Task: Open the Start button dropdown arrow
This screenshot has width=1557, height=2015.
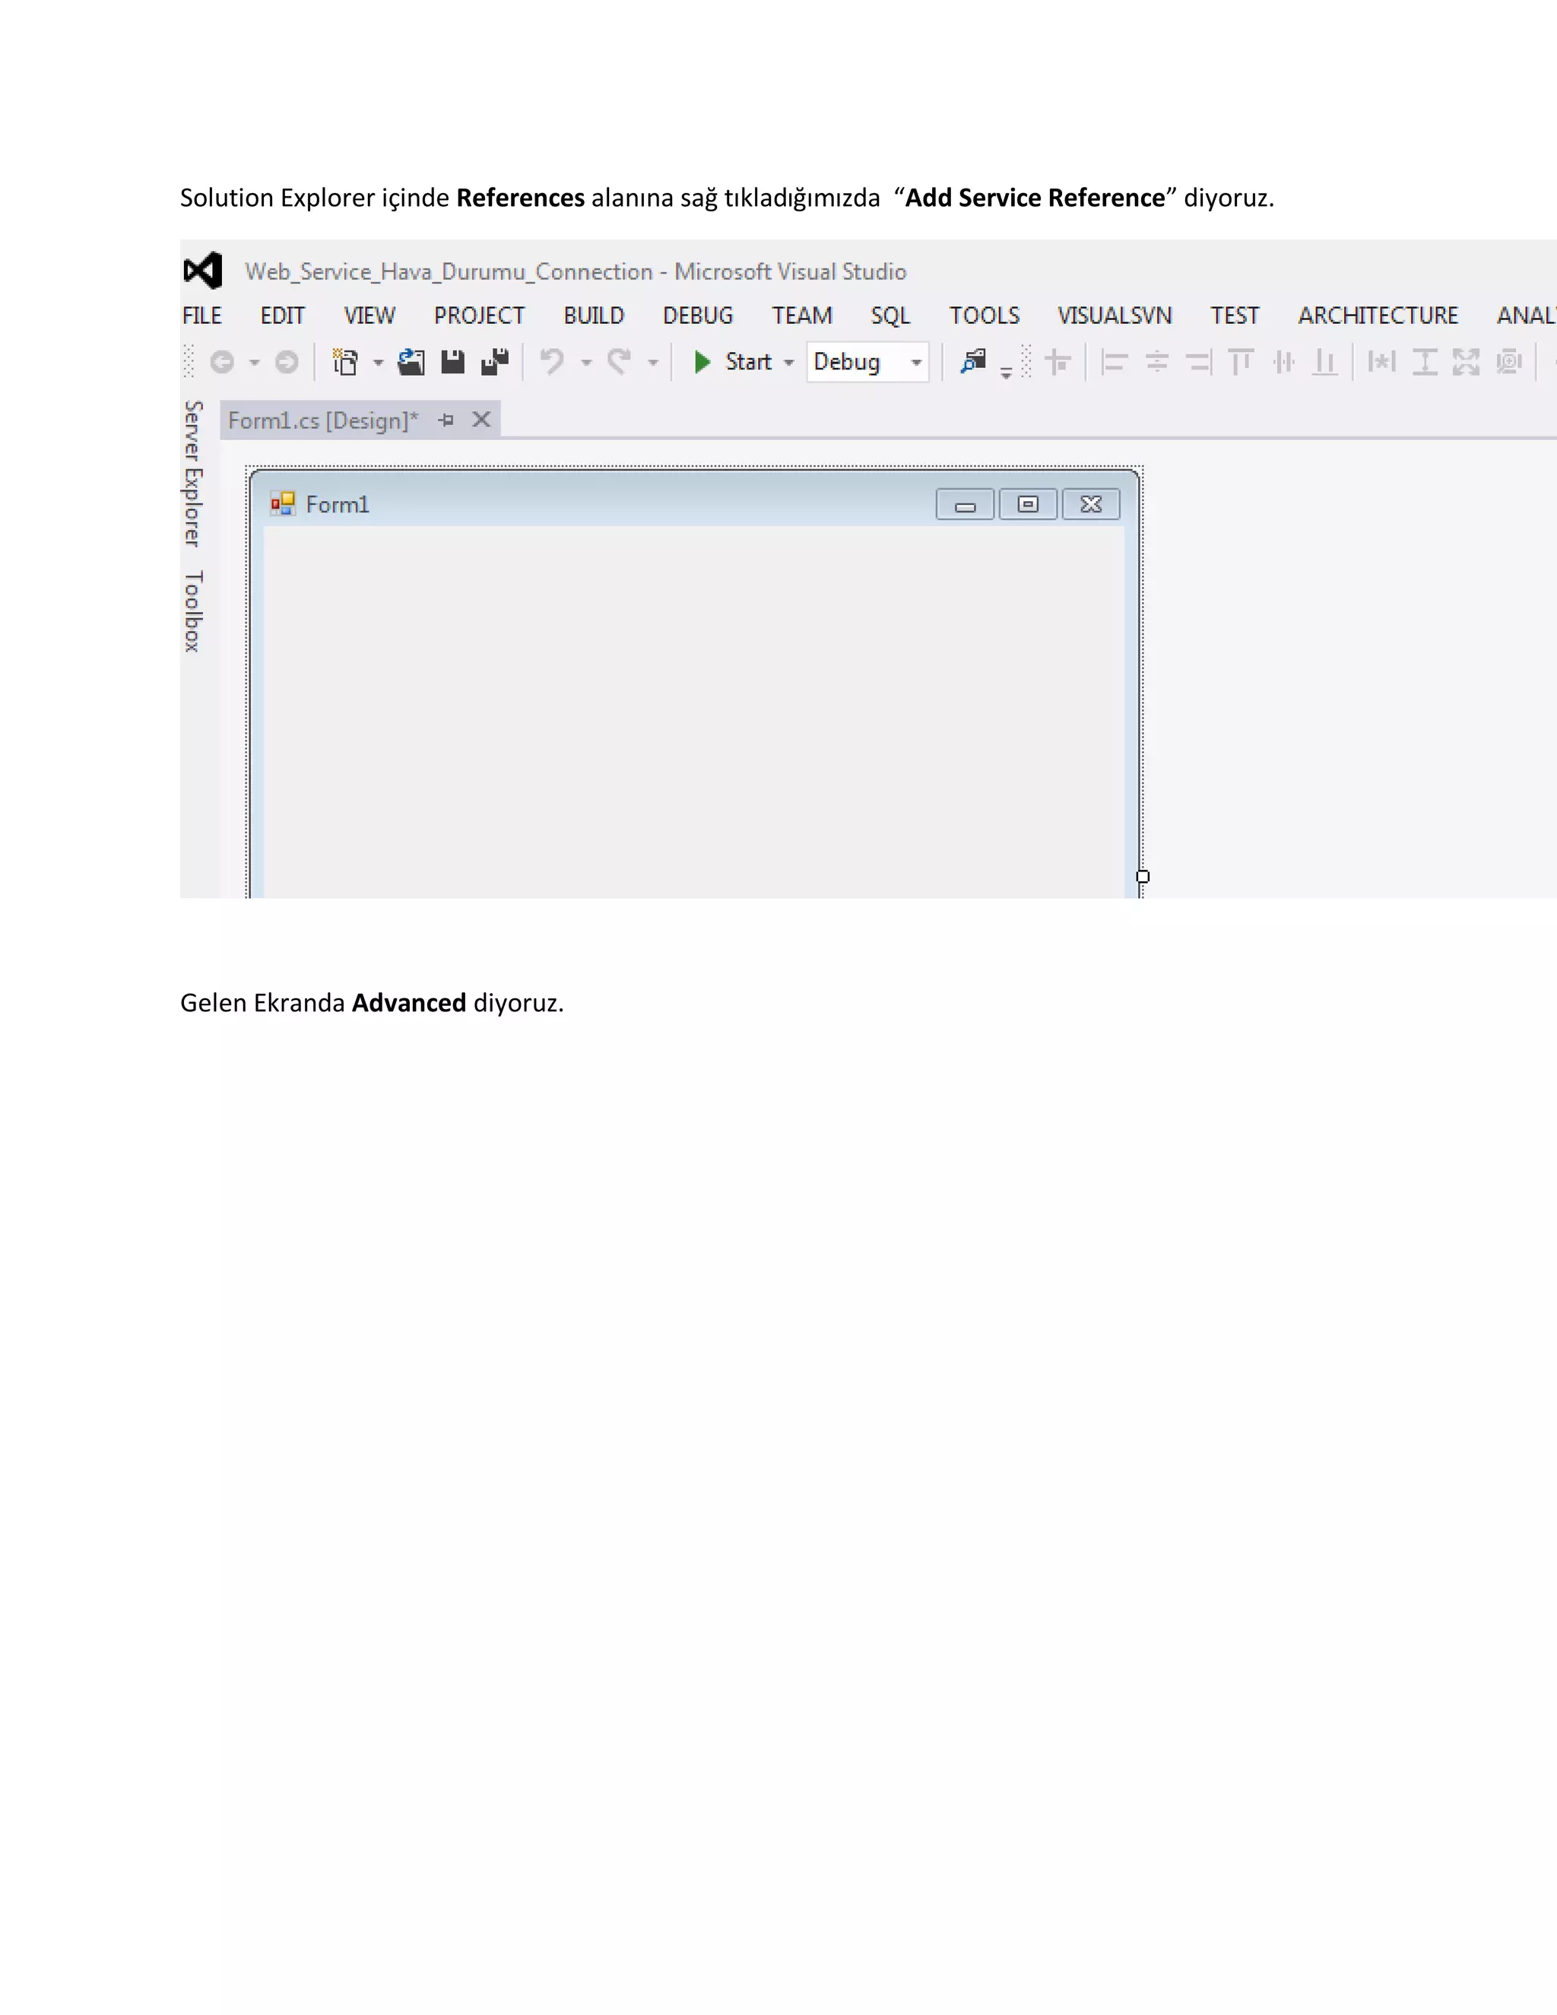Action: pos(788,363)
